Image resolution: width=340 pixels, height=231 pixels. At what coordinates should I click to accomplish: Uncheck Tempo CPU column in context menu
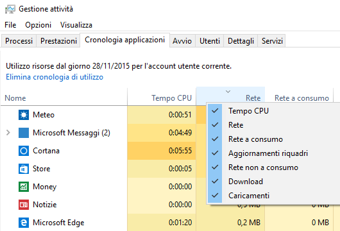274,111
